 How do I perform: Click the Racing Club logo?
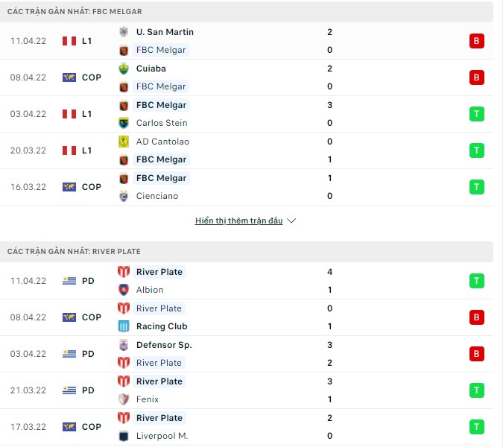(x=124, y=326)
